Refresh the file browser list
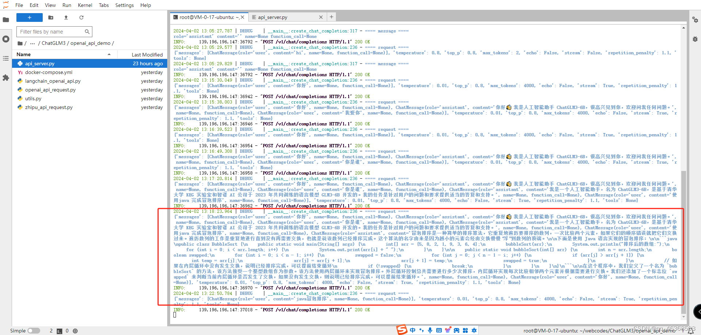 click(81, 17)
